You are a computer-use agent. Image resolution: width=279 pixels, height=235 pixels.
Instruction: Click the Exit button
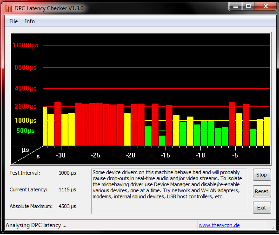[262, 208]
